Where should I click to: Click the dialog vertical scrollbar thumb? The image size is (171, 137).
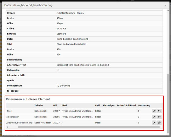click(x=168, y=103)
